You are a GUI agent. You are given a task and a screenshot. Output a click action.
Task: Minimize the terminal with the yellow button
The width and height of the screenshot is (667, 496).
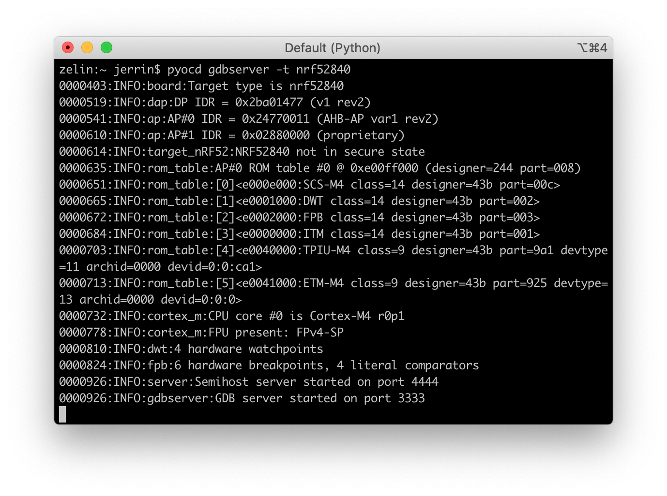[87, 47]
